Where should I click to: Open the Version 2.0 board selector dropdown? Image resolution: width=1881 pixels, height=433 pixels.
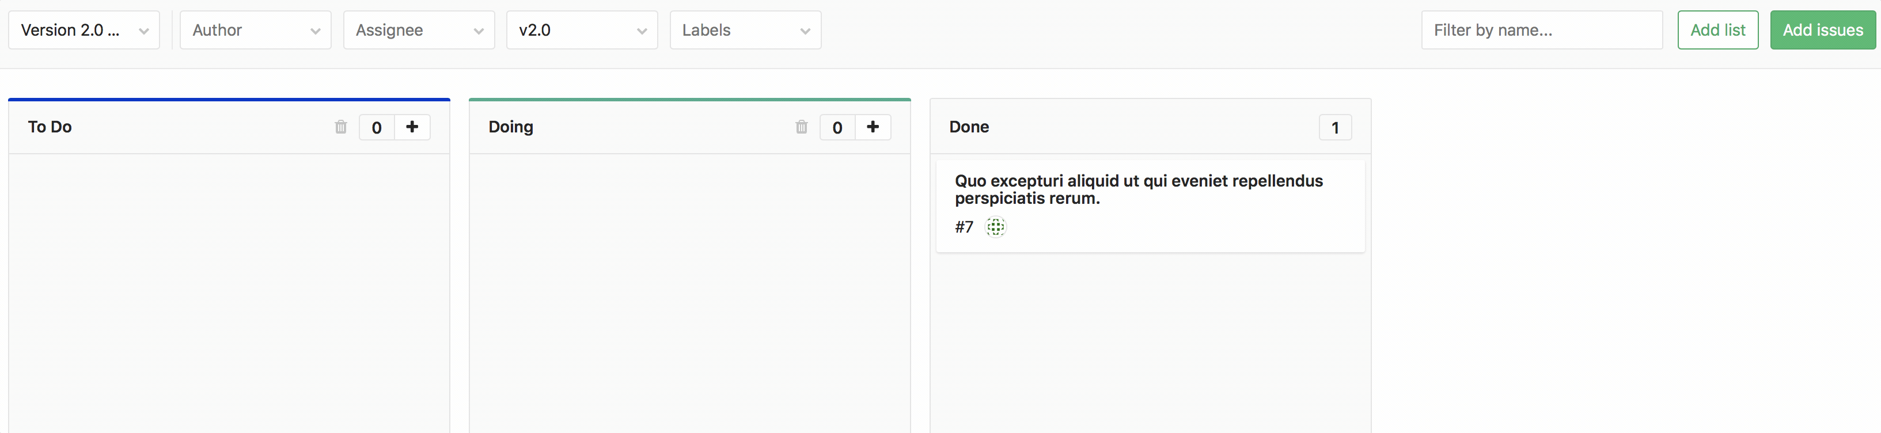pos(84,30)
